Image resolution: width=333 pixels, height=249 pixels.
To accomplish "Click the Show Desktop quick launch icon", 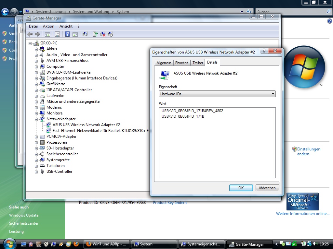I will (x=23, y=244).
